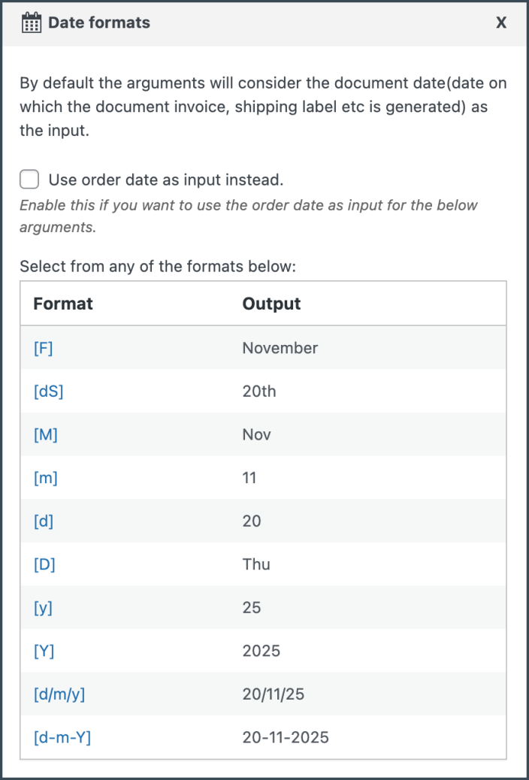This screenshot has height=780, width=529.
Task: Select the [m] numeric month format
Action: pos(46,478)
